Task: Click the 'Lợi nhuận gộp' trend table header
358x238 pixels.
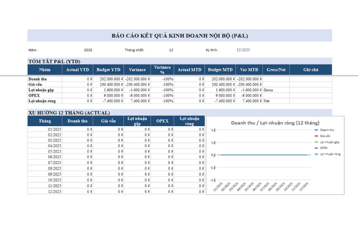Action: pyautogui.click(x=137, y=121)
